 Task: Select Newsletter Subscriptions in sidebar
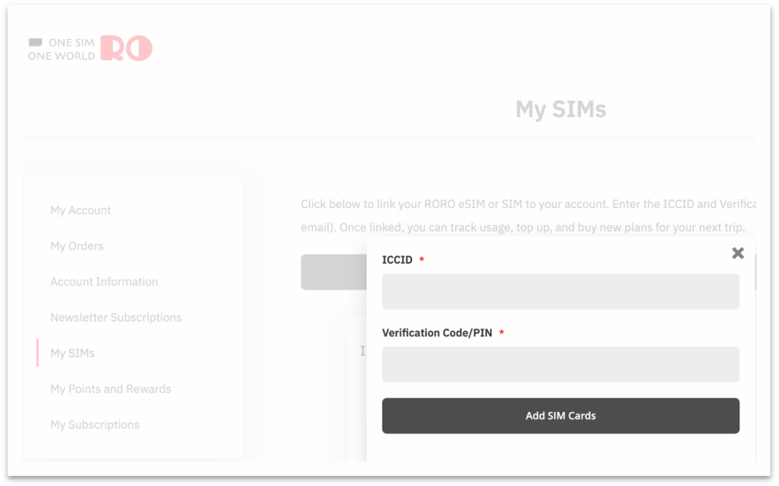116,318
